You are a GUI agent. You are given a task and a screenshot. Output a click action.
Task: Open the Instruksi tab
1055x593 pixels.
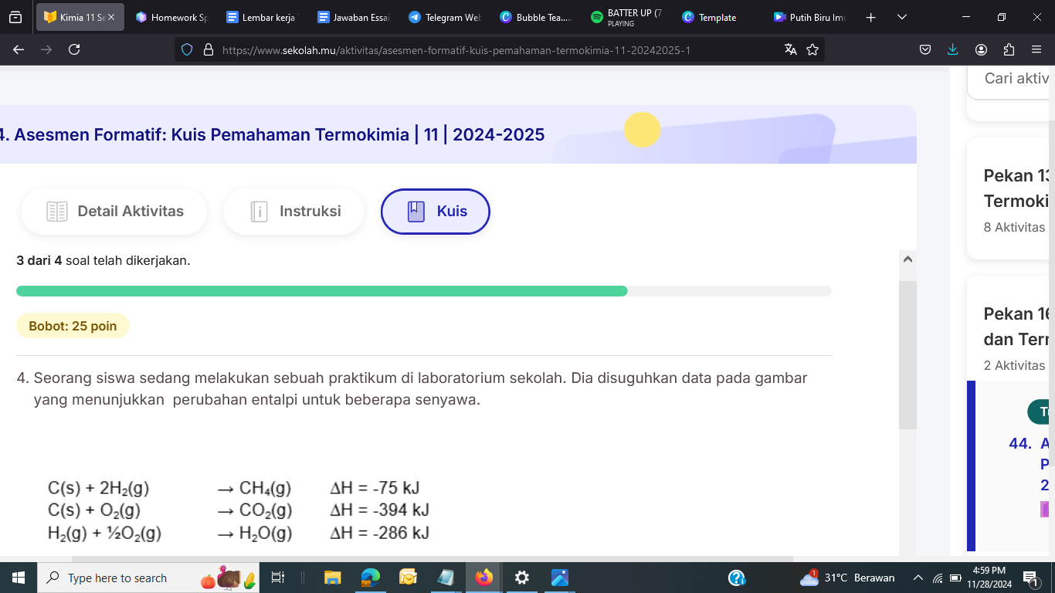(293, 212)
